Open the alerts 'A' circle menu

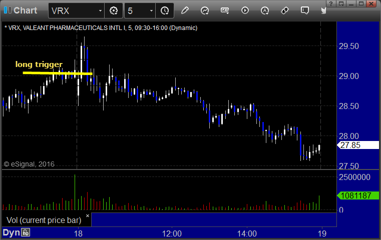pos(265,10)
